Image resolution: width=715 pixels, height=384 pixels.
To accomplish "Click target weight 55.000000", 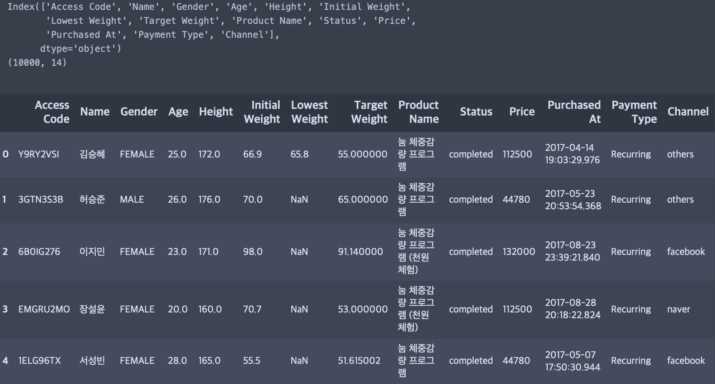I will [363, 154].
